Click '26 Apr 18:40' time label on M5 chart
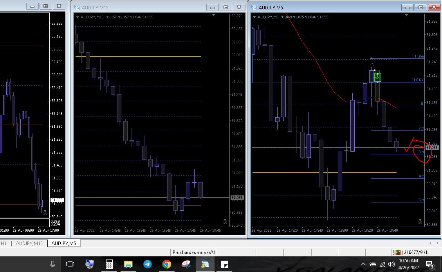Viewport: 442px width, 272px height. pyautogui.click(x=387, y=230)
